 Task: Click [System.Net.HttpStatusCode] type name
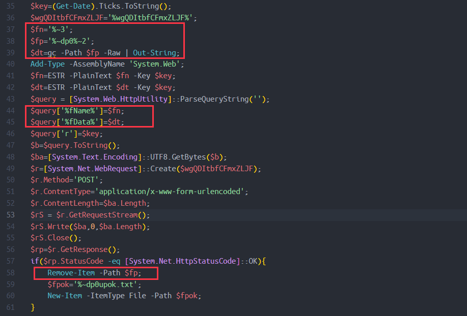(x=182, y=261)
